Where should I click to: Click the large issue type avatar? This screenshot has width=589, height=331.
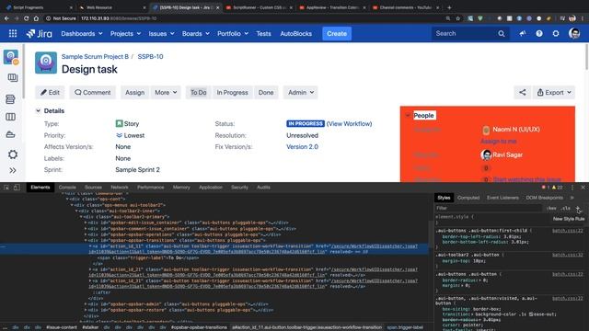(x=46, y=63)
